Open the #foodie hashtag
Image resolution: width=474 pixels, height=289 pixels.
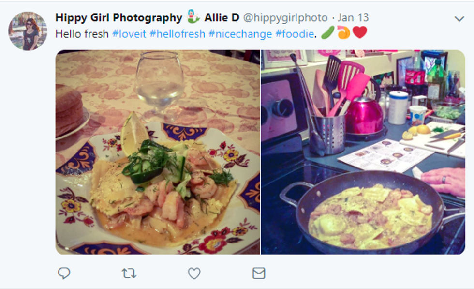tap(295, 33)
